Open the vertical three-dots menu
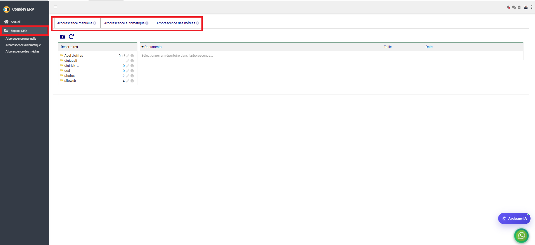535x245 pixels. pyautogui.click(x=532, y=7)
